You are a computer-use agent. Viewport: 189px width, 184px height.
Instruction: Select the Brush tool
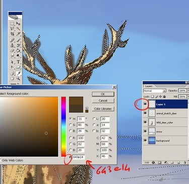18,40
